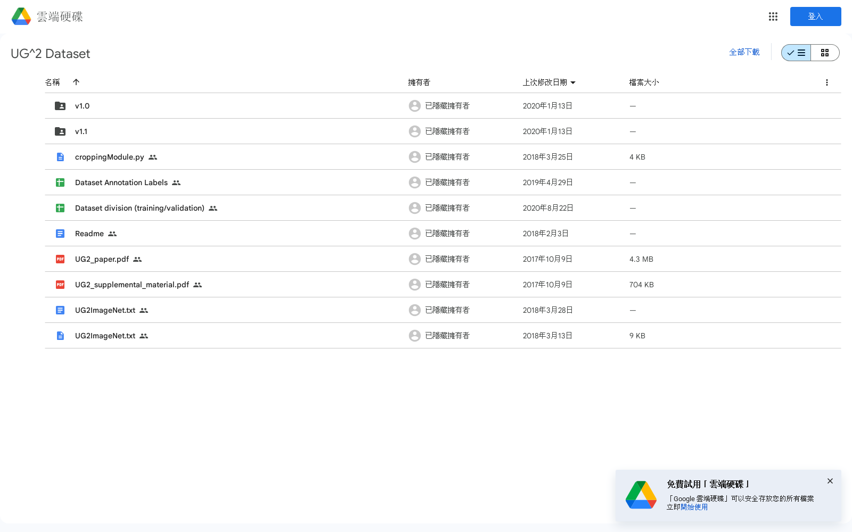
Task: Open UG2_supplemental_material.pdf
Action: [132, 285]
